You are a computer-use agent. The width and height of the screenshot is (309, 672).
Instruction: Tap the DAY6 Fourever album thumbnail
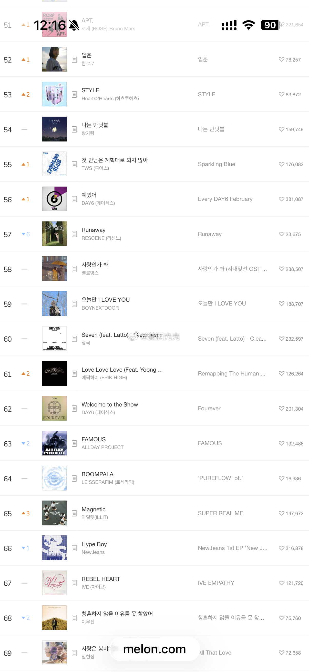click(54, 408)
